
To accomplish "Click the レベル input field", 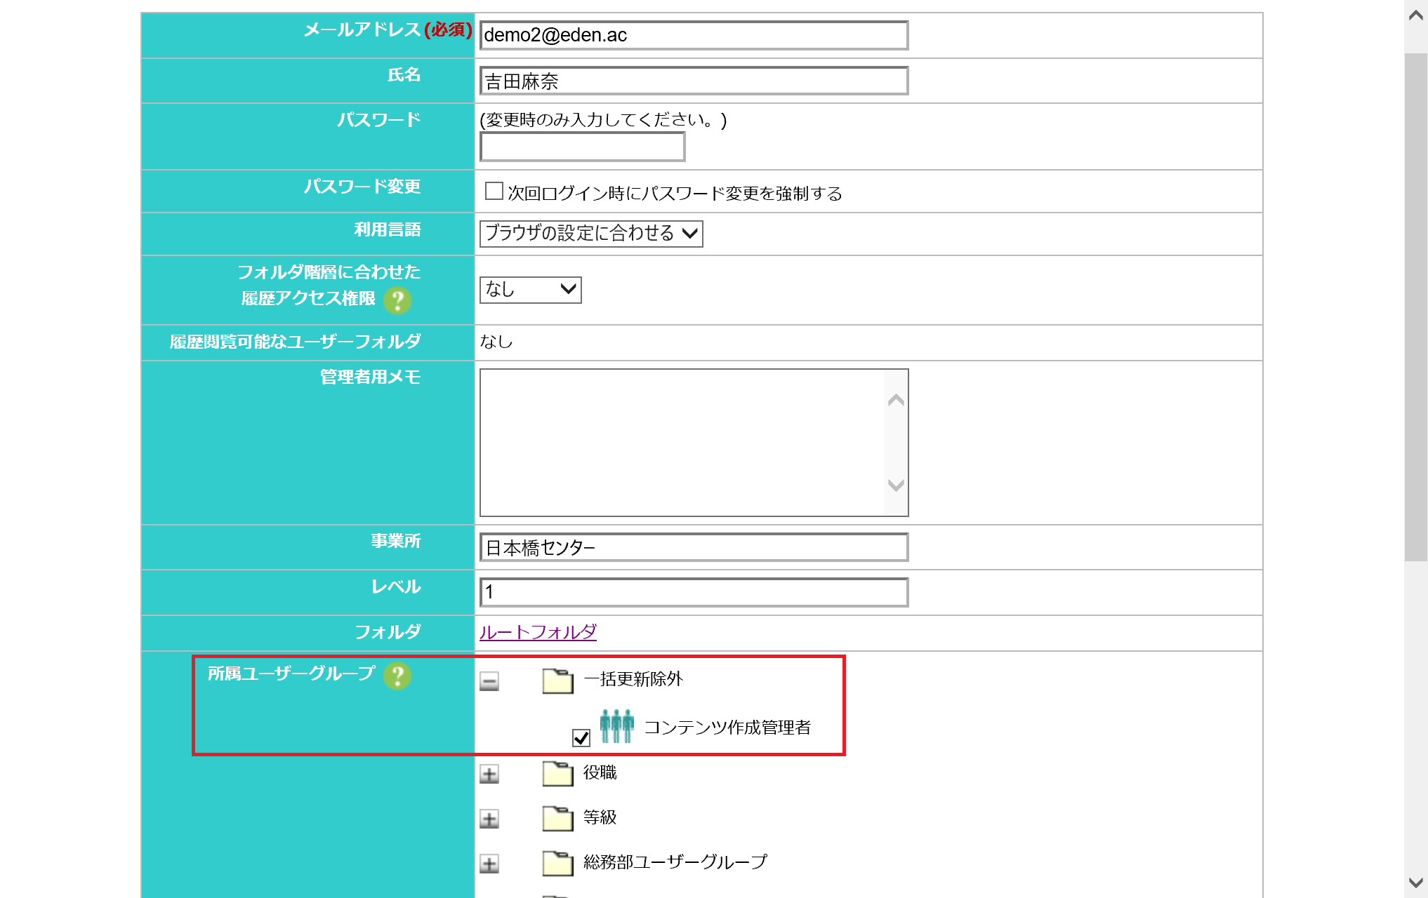I will pos(694,592).
